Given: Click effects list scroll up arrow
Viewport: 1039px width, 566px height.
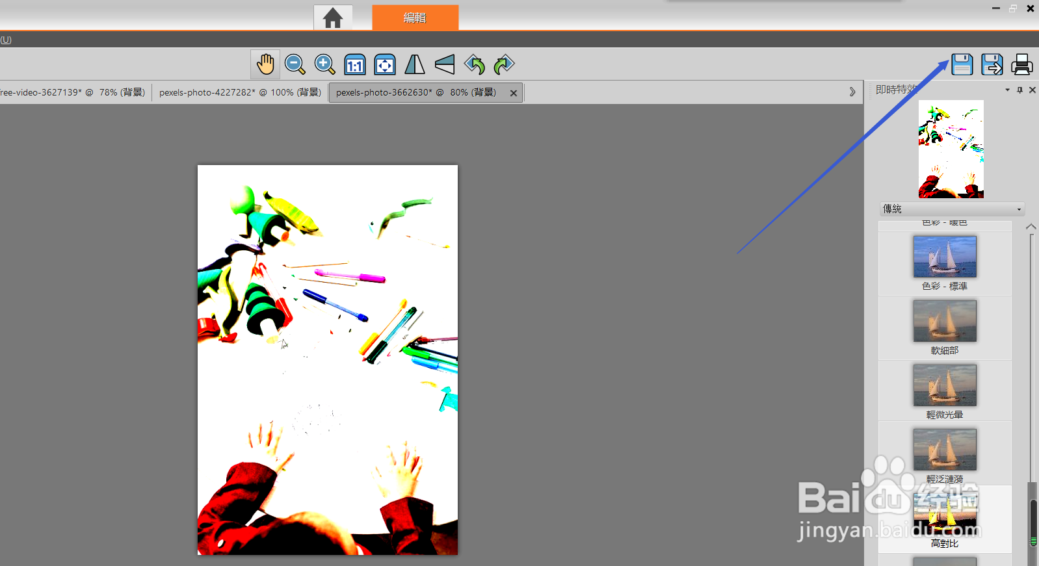Looking at the screenshot, I should [x=1031, y=227].
